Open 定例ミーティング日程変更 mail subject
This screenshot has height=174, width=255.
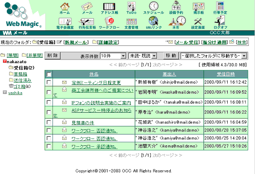[x=96, y=83]
